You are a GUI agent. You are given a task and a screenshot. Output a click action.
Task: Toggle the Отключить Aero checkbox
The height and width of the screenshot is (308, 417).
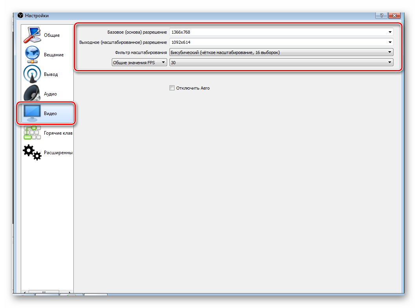pyautogui.click(x=172, y=88)
